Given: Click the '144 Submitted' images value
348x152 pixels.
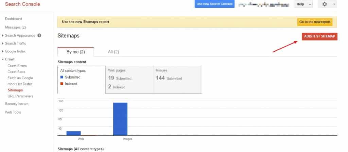Looking at the screenshot, I should pos(169,78).
